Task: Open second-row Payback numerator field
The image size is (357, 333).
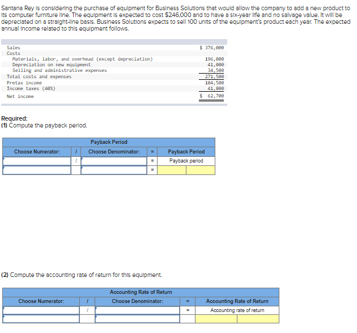Action: click(x=37, y=170)
